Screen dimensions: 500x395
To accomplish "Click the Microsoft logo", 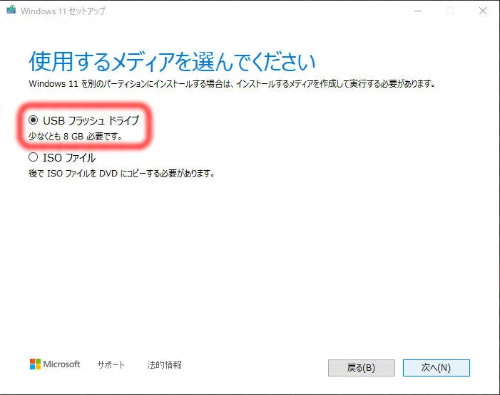I will [x=55, y=364].
